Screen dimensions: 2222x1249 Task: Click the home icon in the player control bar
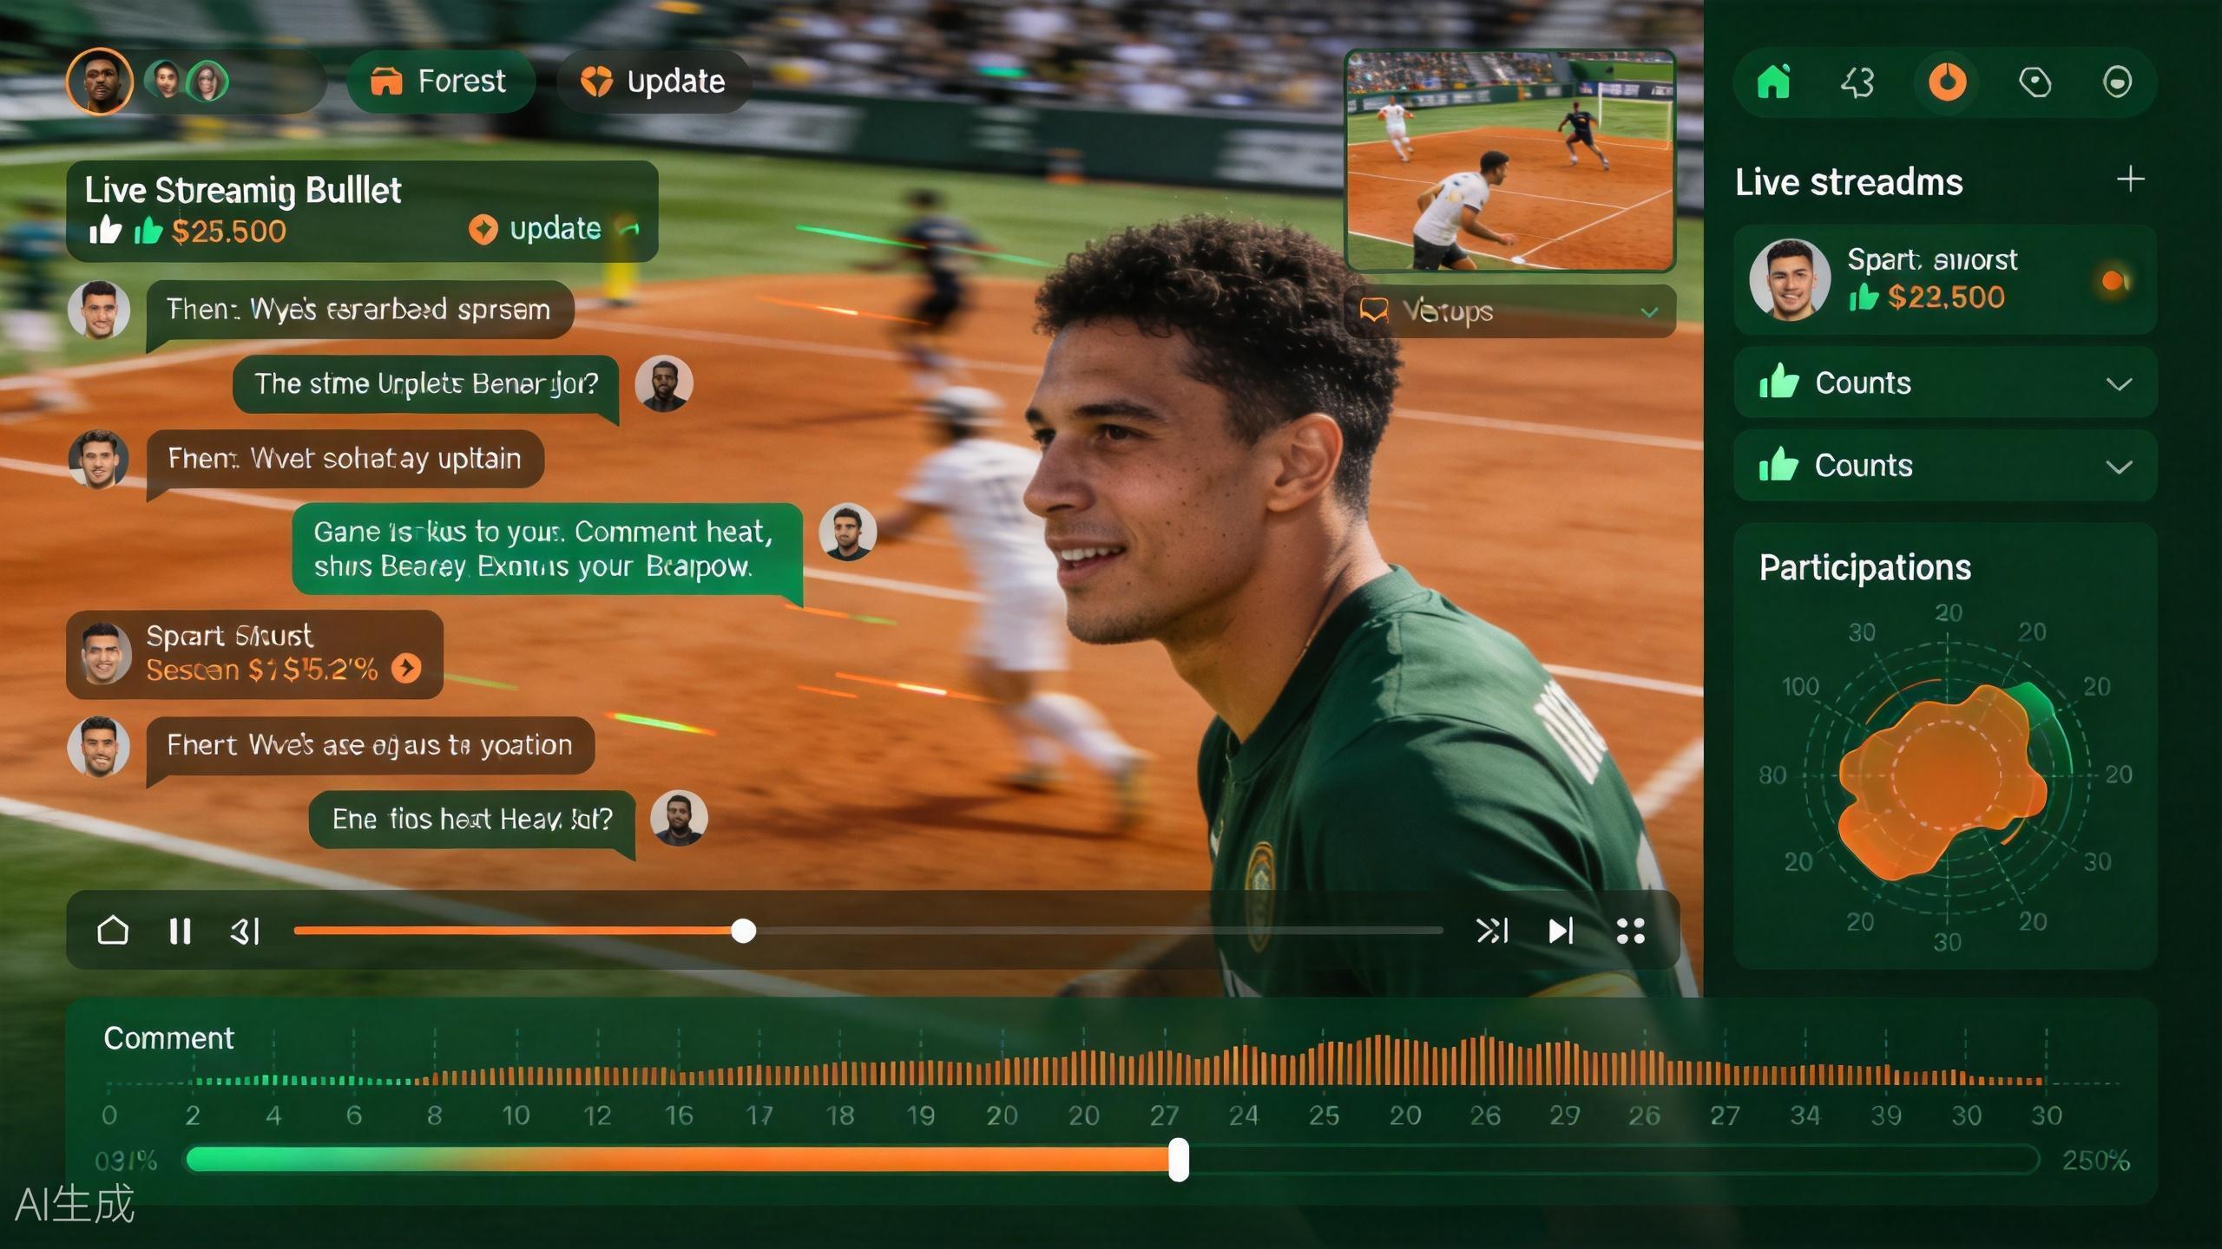(113, 931)
